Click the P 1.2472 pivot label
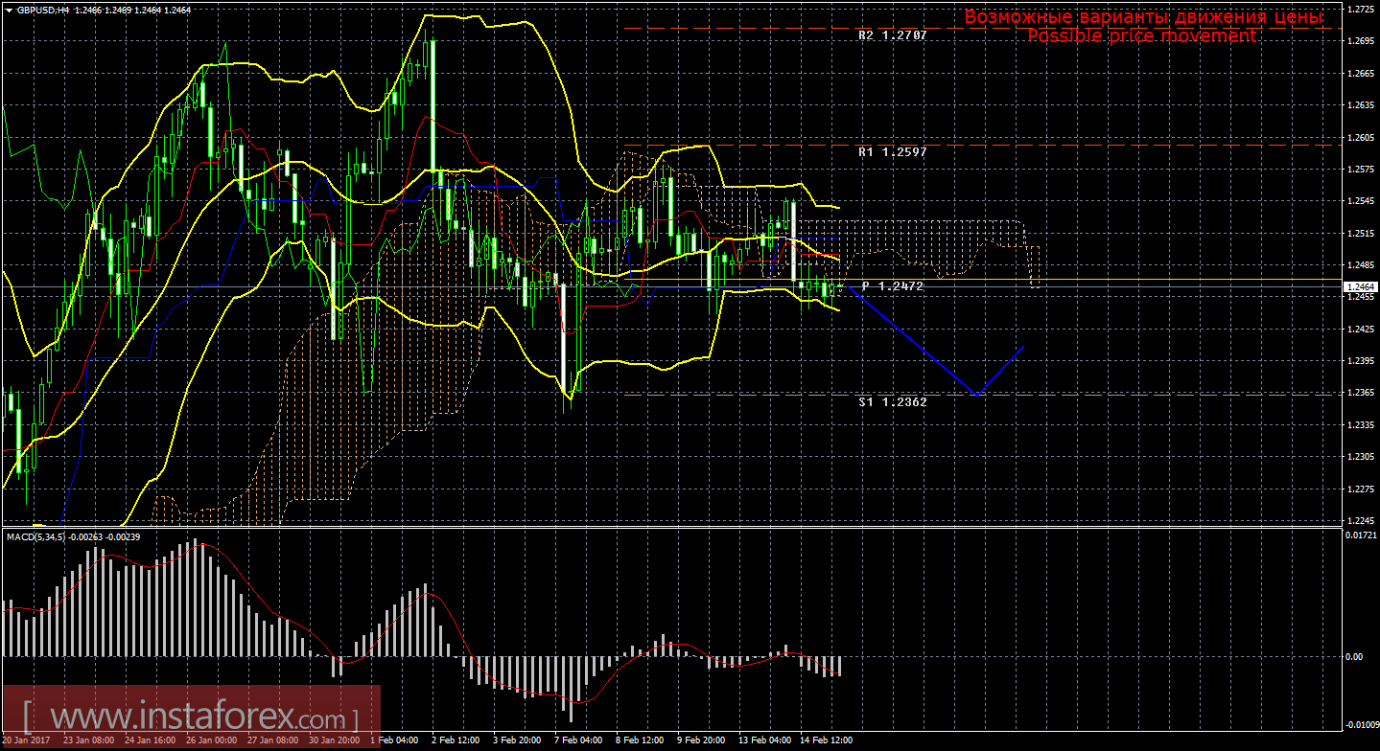 (x=892, y=286)
